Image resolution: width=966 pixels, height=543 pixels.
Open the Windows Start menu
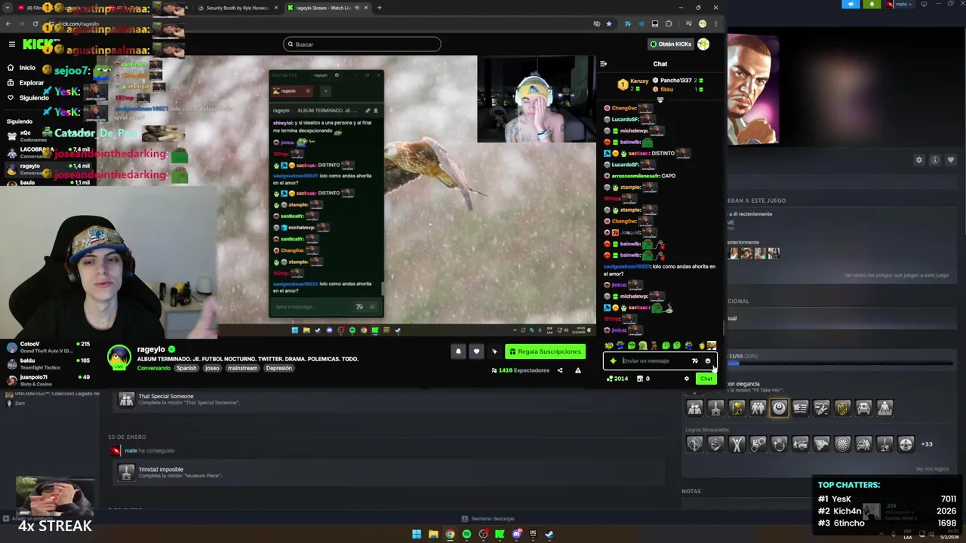click(x=417, y=534)
